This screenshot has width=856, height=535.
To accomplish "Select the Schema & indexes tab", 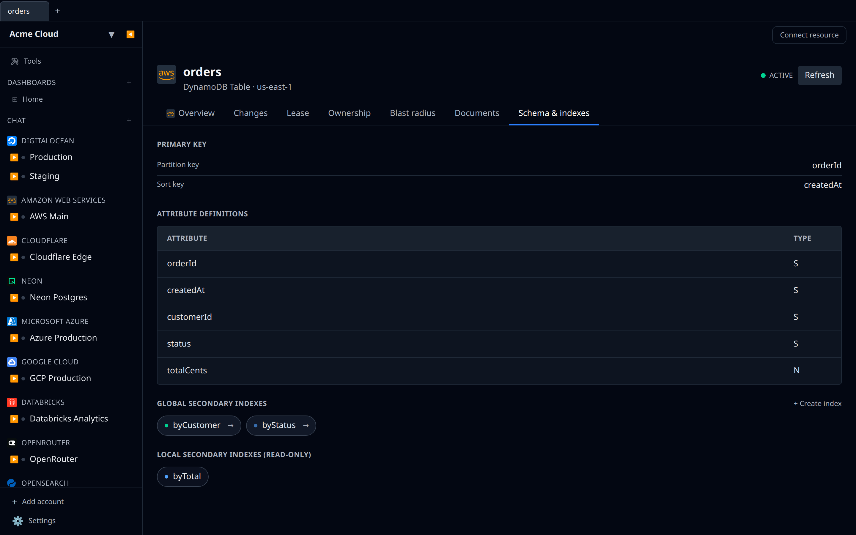I will coord(554,113).
